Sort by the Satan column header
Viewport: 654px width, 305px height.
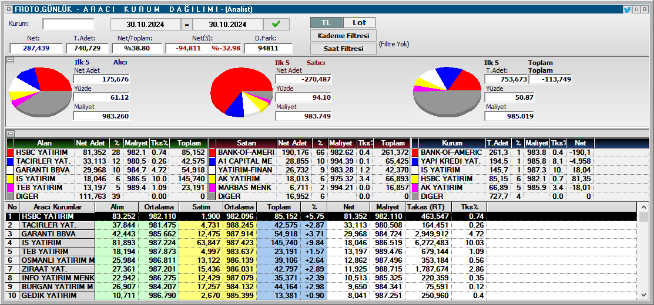click(247, 143)
